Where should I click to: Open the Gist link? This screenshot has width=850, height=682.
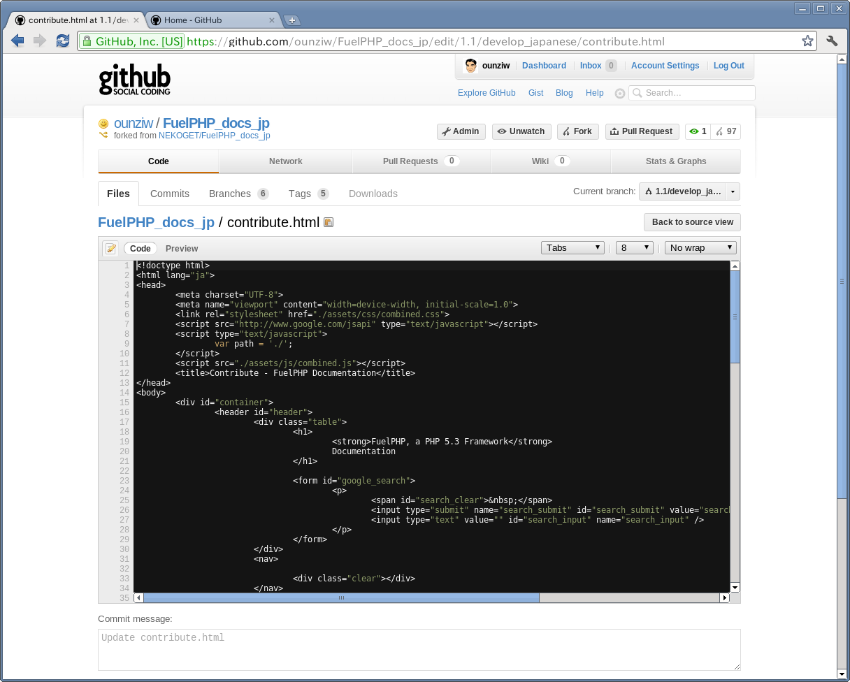tap(536, 93)
